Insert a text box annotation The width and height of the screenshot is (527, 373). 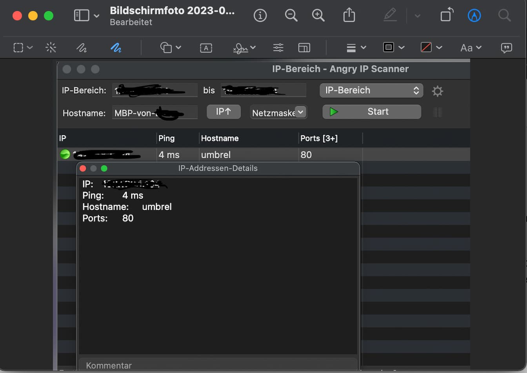pyautogui.click(x=206, y=48)
